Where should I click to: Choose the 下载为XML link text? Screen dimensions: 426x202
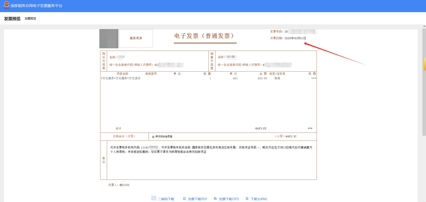click(x=259, y=199)
